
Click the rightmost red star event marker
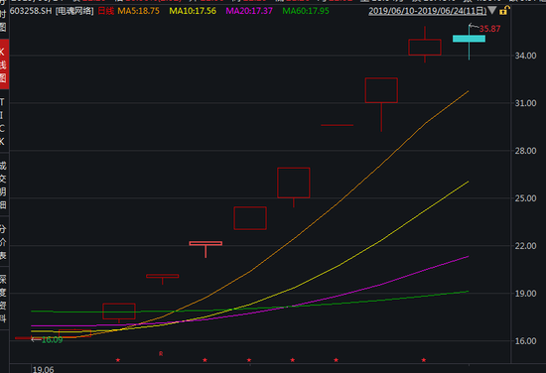click(424, 360)
